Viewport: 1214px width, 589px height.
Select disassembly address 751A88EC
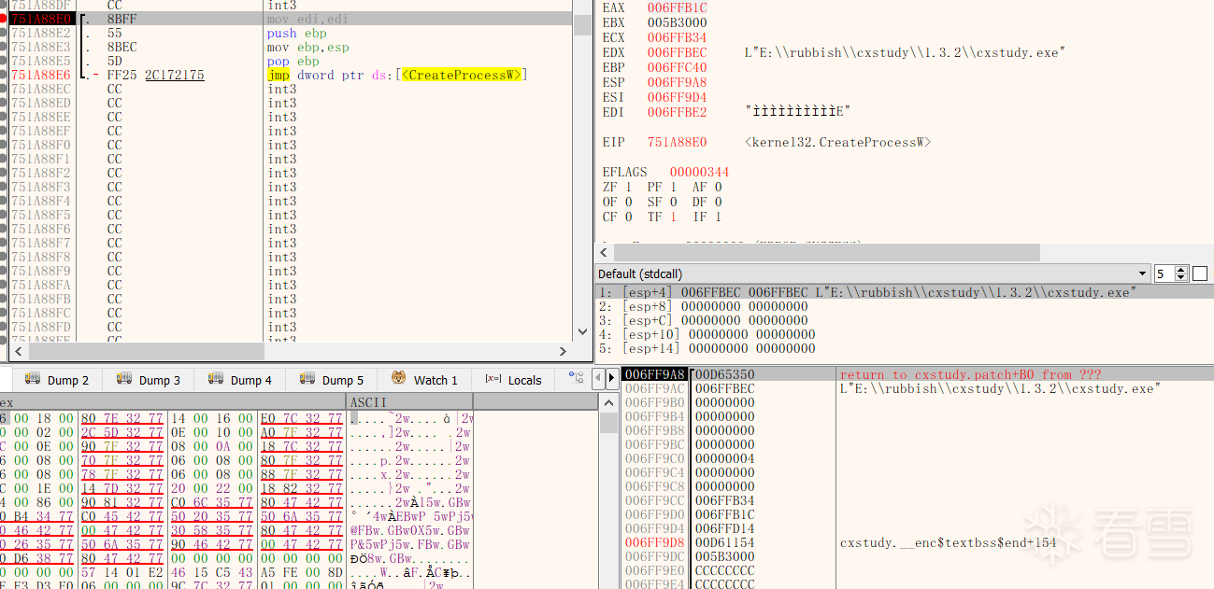(41, 89)
